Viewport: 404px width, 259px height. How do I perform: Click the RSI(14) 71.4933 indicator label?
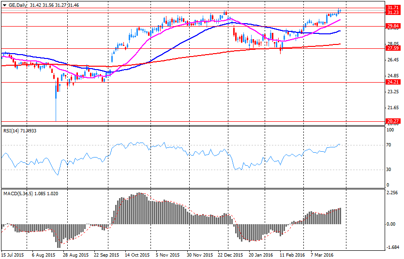(20, 131)
